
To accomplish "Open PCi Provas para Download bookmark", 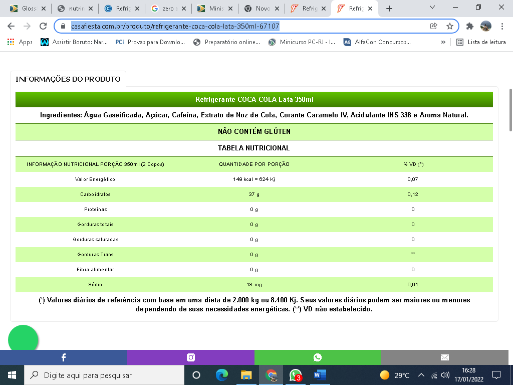I will [150, 42].
